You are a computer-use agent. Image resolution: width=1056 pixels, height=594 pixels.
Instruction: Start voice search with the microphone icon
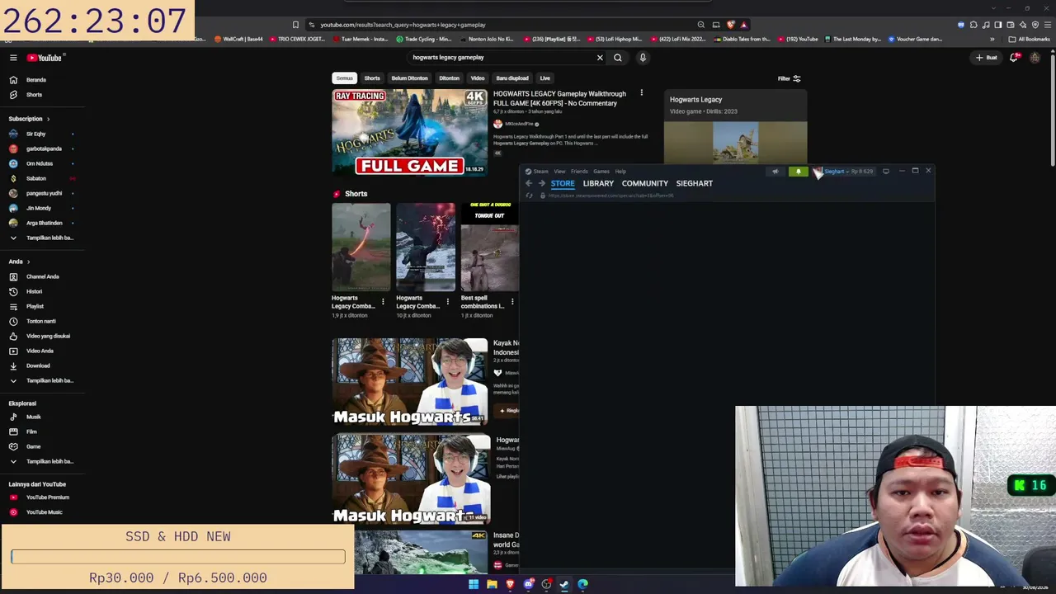[643, 58]
